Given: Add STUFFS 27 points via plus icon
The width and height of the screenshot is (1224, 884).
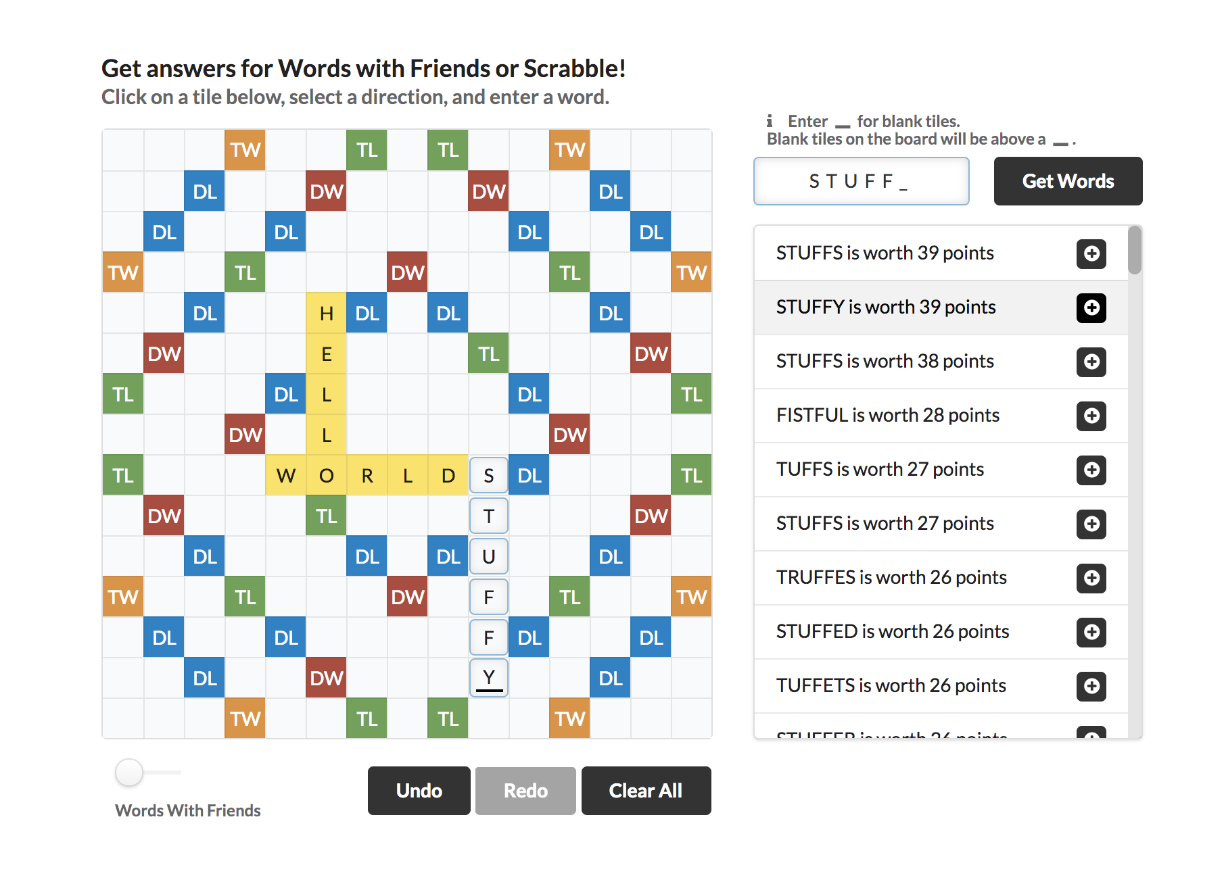Looking at the screenshot, I should point(1091,524).
